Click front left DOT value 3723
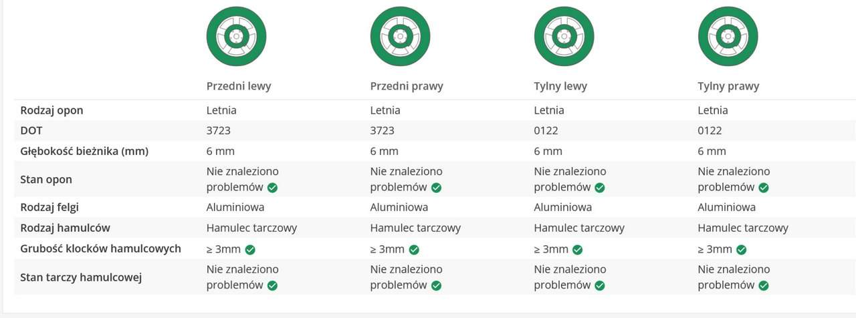The height and width of the screenshot is (318, 856). pos(219,131)
